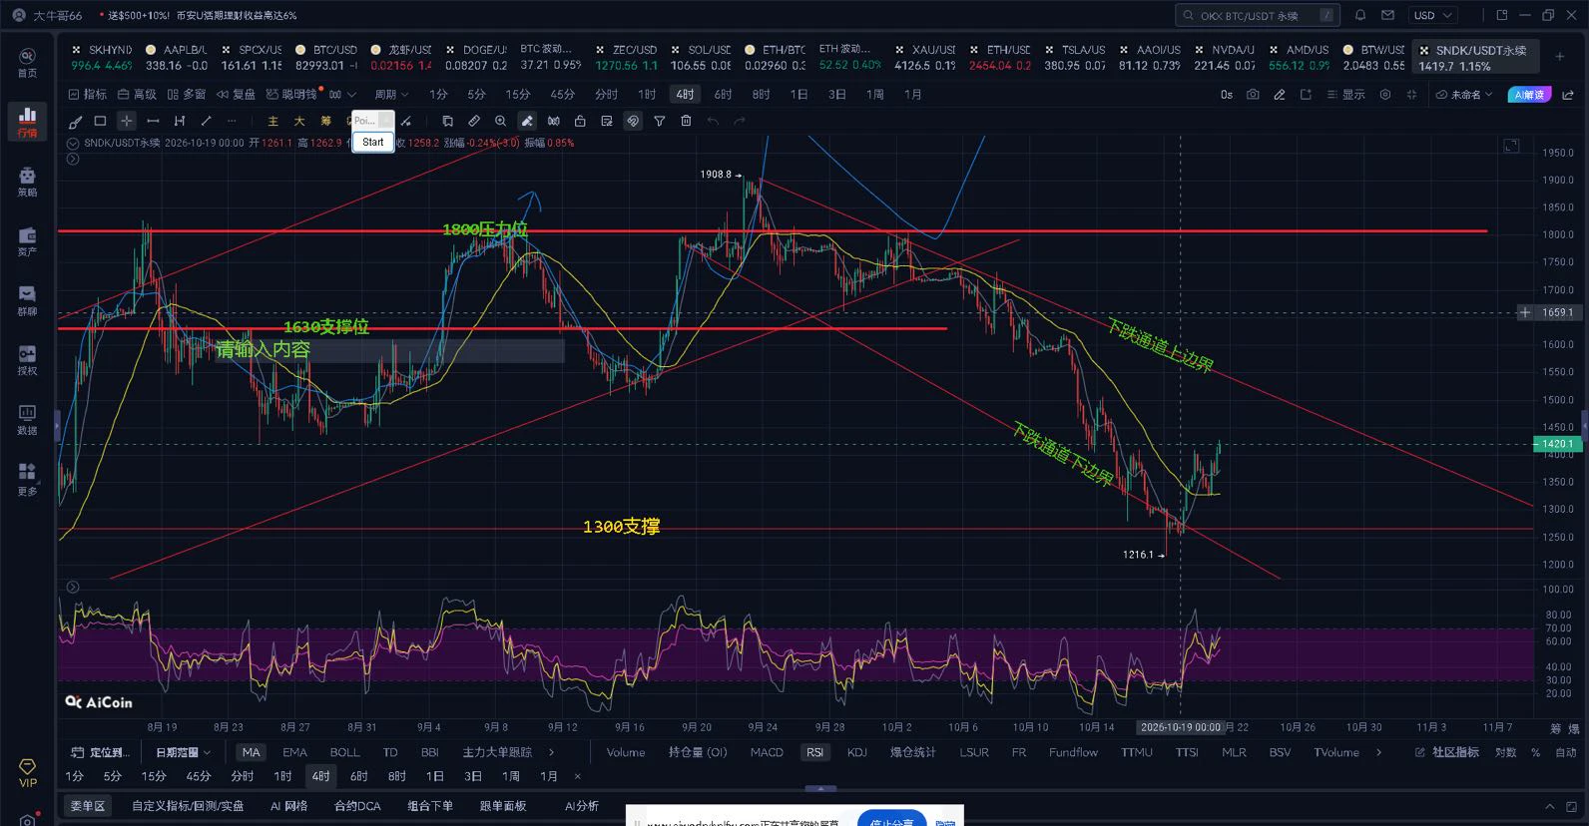Screen dimensions: 1589x826
Task: Select the 1日 timeframe in top bar
Action: 798,95
